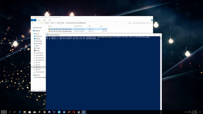Go back in File Explorer navigation
Screen dimensions: 203x114
33,23
